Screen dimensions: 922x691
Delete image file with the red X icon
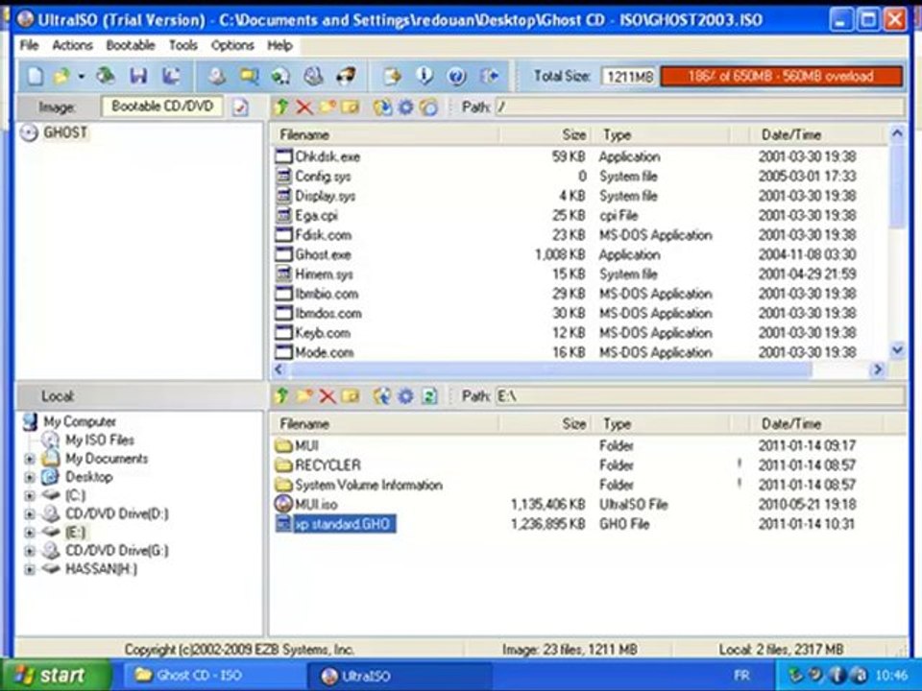coord(304,107)
